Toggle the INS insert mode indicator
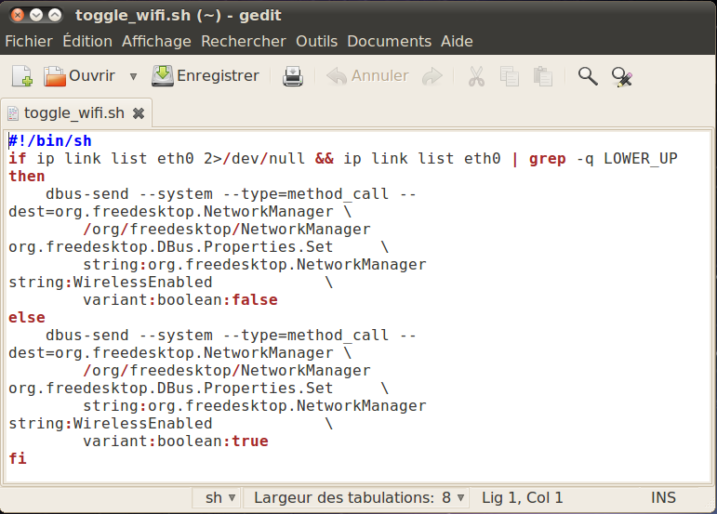717x514 pixels. (663, 498)
